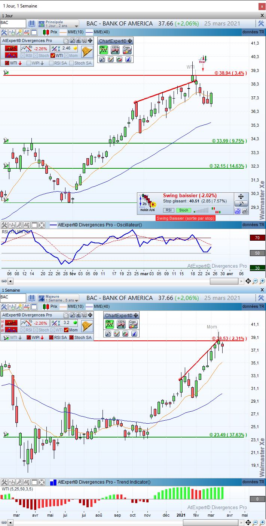This screenshot has width=266, height=526.
Task: Click the info icon in the daily ChartExpert panel
Action: (128, 59)
